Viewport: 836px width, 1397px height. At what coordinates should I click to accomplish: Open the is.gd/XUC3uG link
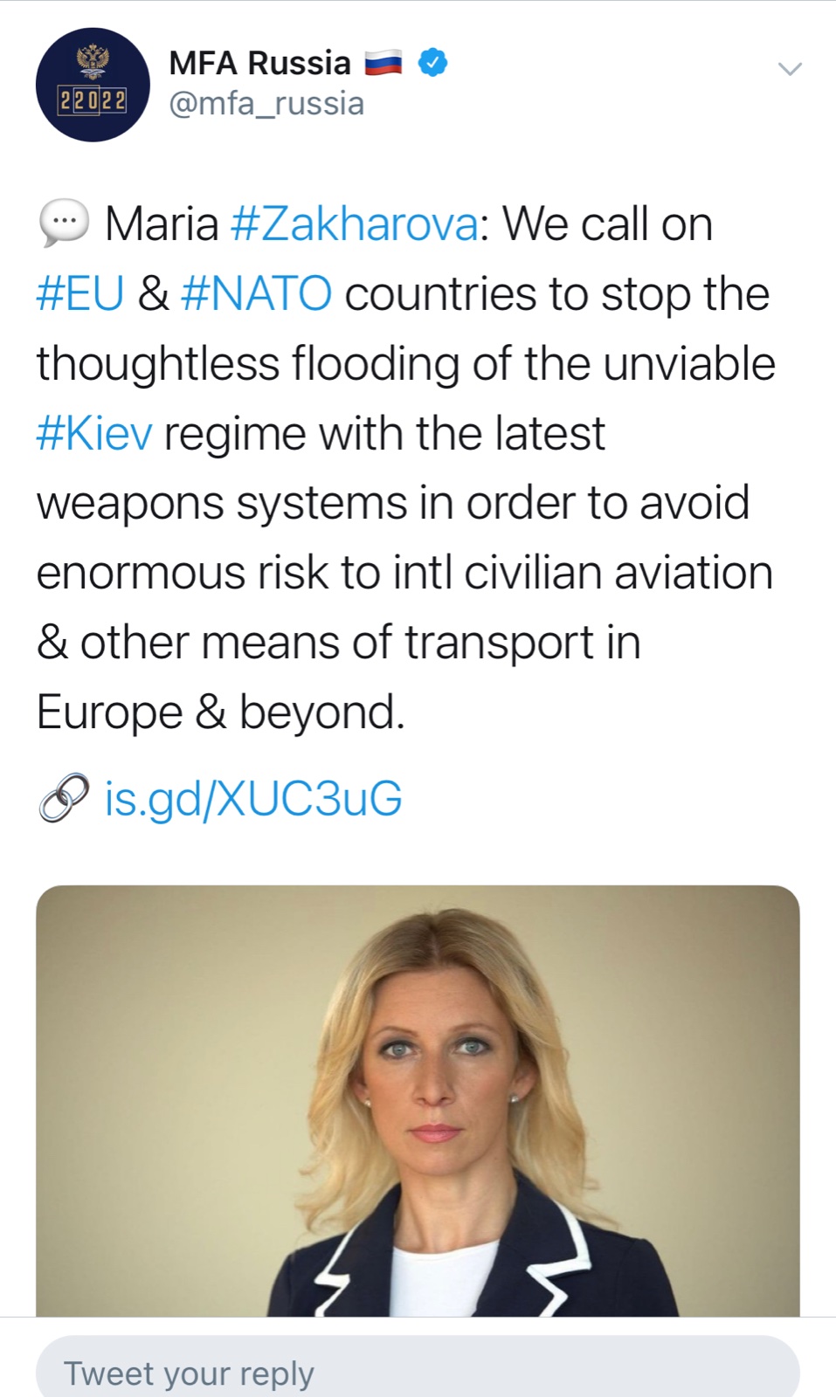pos(253,799)
